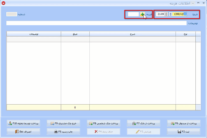Save with the ثبت F2 button
The image size is (207, 138).
tap(184, 132)
